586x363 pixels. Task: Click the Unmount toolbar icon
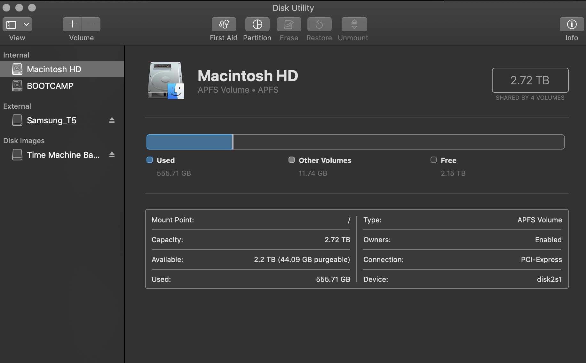[354, 24]
